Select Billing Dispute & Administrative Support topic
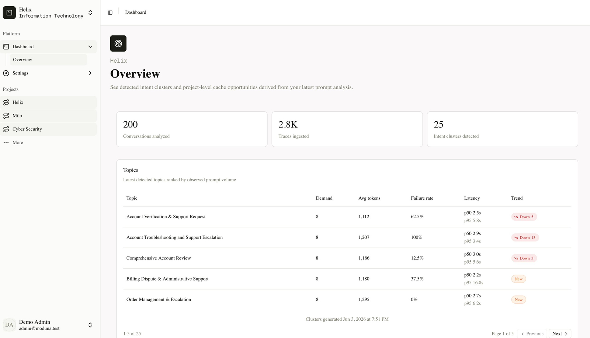 click(167, 279)
